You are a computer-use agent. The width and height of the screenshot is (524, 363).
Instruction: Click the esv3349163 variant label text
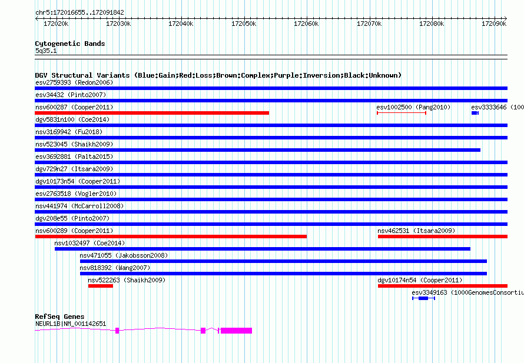coord(468,292)
